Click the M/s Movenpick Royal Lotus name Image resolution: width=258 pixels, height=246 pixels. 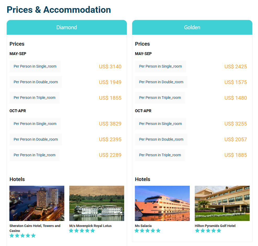pyautogui.click(x=90, y=226)
